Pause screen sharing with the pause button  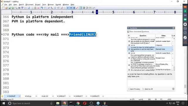point(185,24)
